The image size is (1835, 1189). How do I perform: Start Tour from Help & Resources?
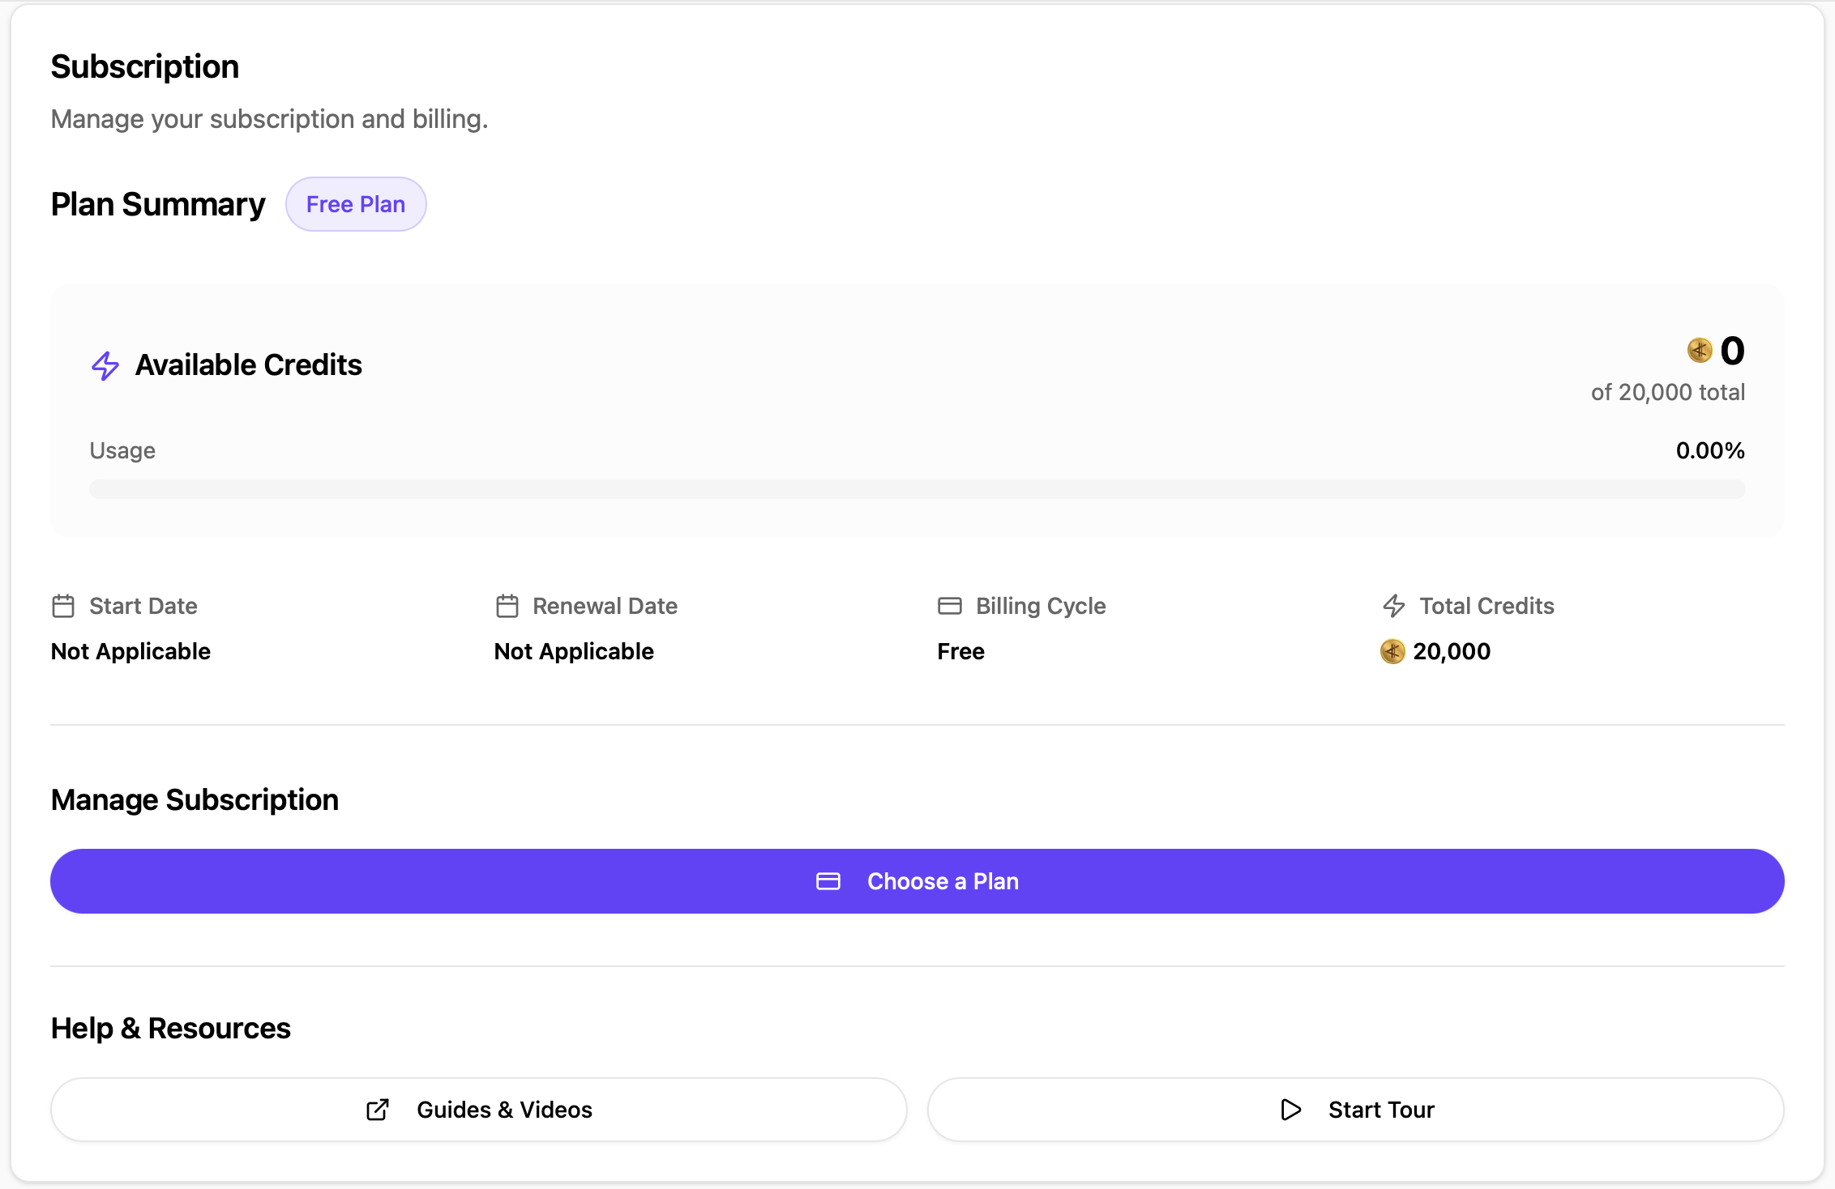(1380, 1110)
